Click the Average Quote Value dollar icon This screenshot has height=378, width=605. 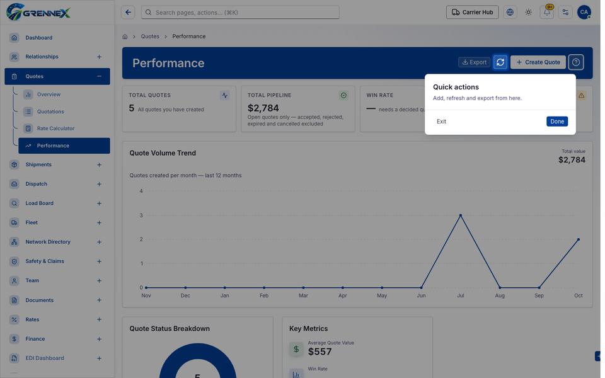[x=296, y=349]
